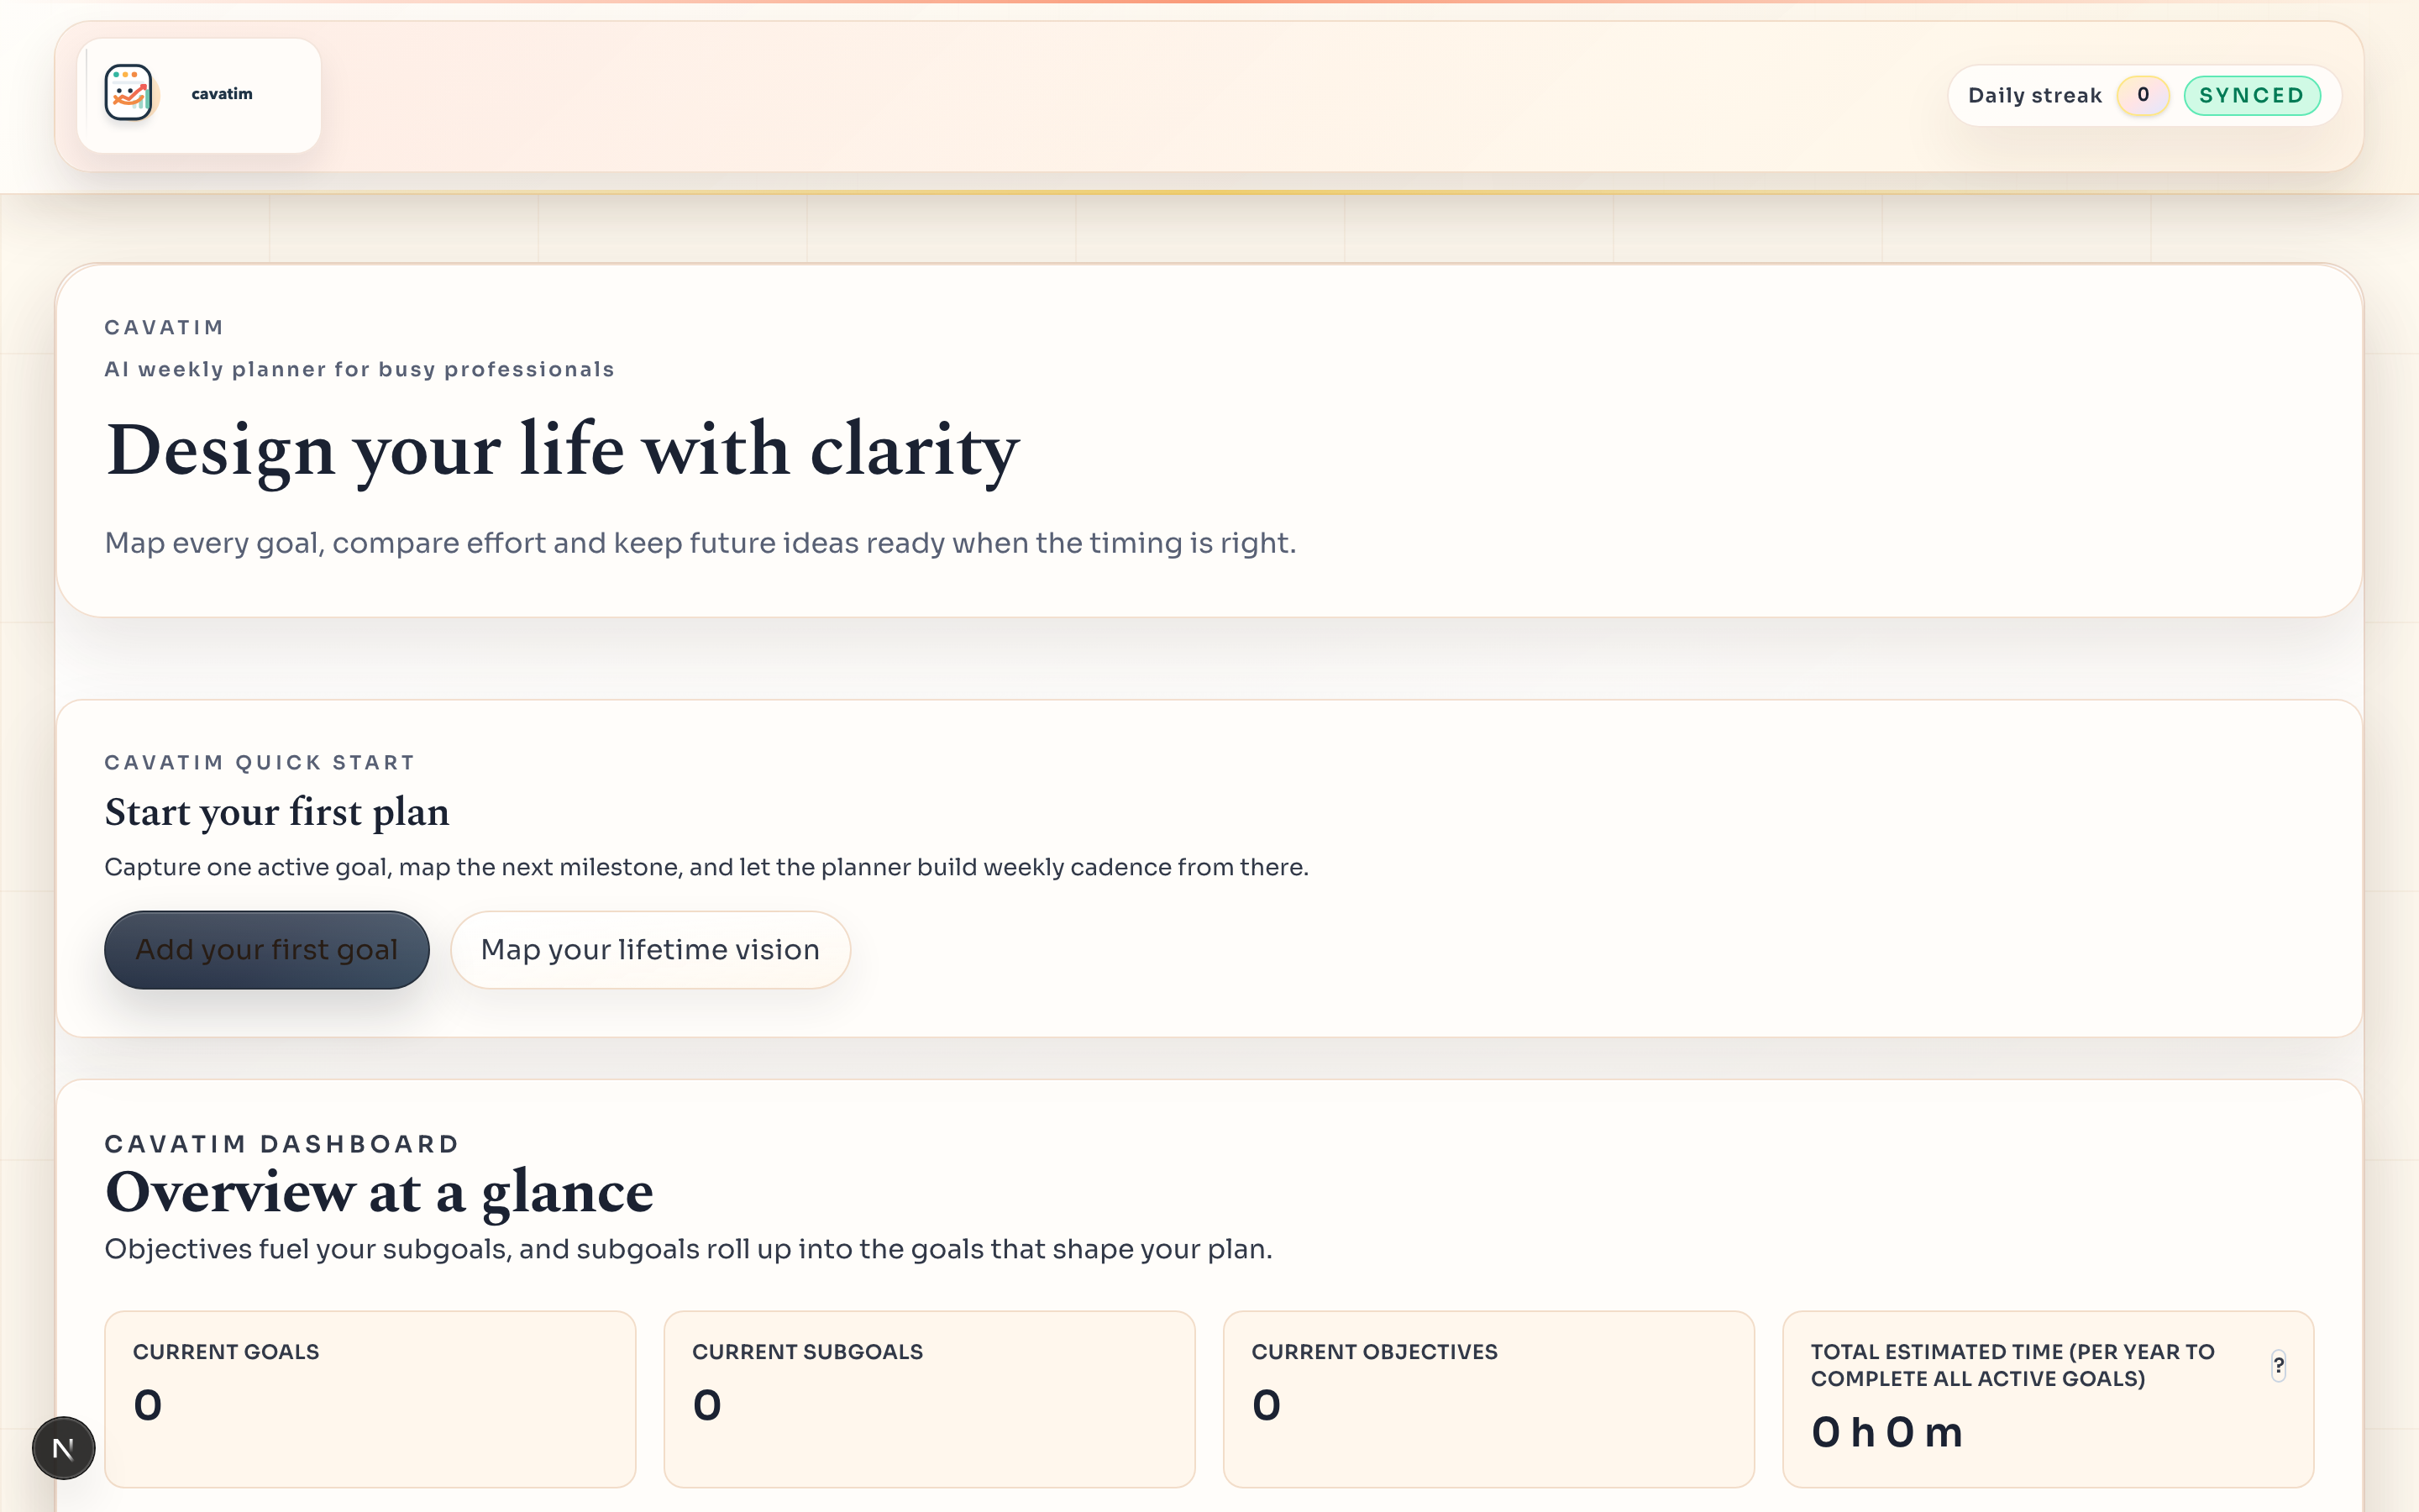The width and height of the screenshot is (2419, 1512).
Task: Click the Design your life with clarity heading
Action: coord(562,451)
